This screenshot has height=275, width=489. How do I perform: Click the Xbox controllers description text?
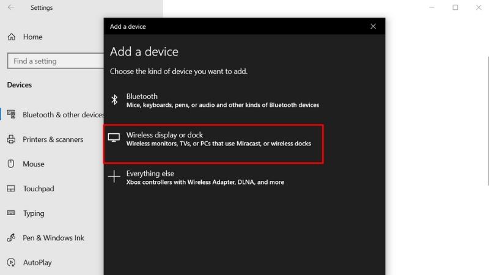click(205, 182)
